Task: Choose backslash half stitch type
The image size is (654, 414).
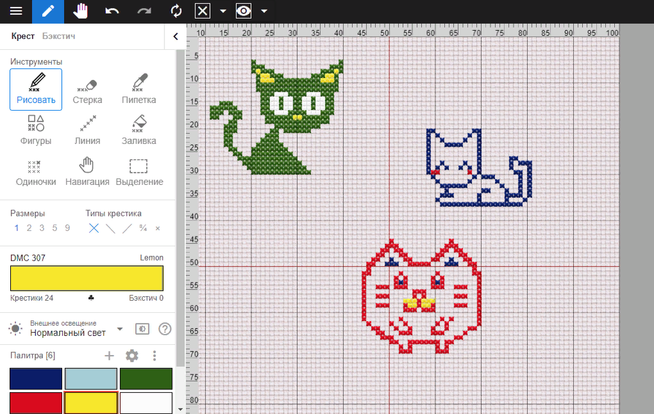Action: 111,228
